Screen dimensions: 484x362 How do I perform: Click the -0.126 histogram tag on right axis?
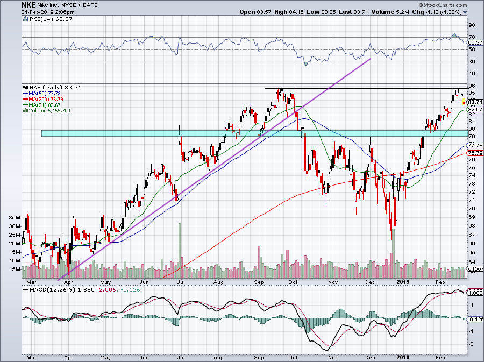(x=476, y=320)
